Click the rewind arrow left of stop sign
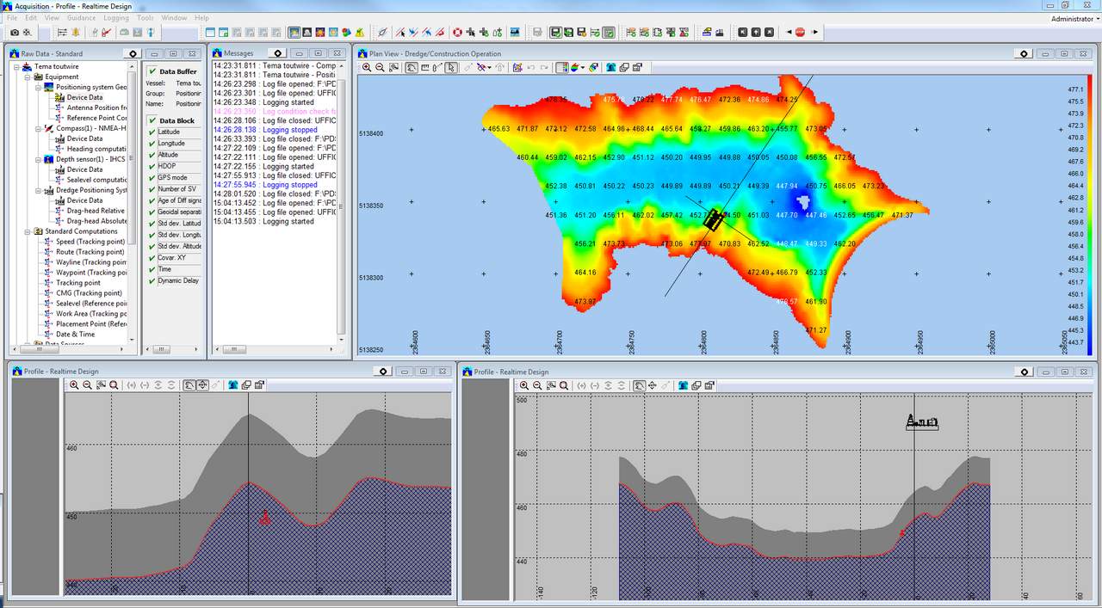The width and height of the screenshot is (1102, 608). click(788, 33)
